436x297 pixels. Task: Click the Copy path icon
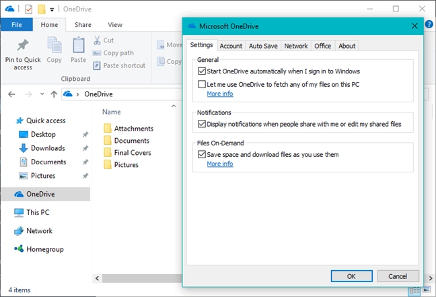(96, 53)
